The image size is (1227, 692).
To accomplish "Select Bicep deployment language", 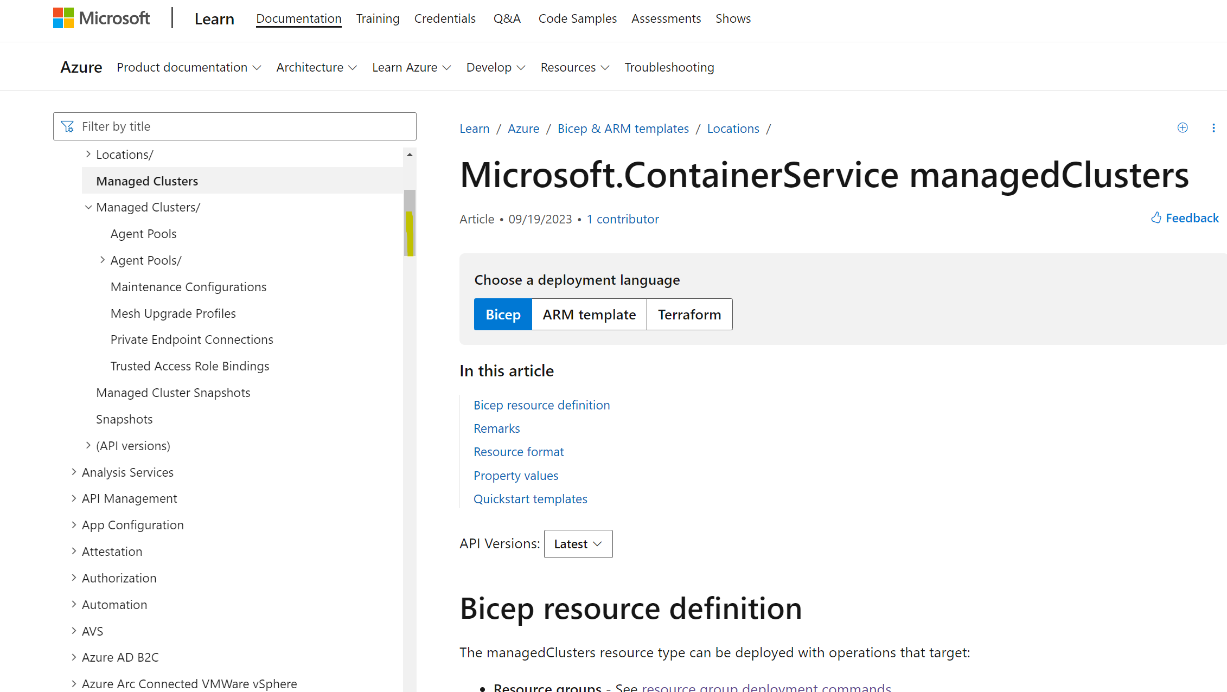I will (503, 315).
